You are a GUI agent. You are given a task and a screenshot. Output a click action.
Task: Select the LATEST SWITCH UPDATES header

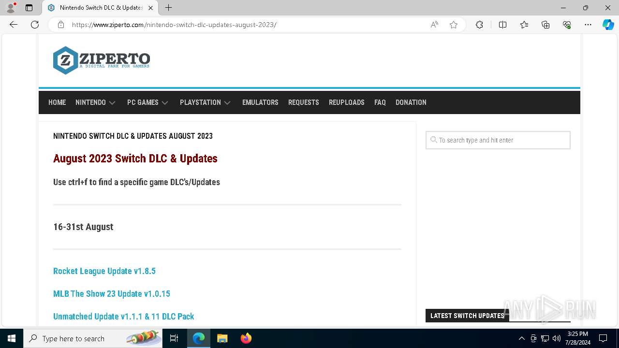(x=467, y=316)
